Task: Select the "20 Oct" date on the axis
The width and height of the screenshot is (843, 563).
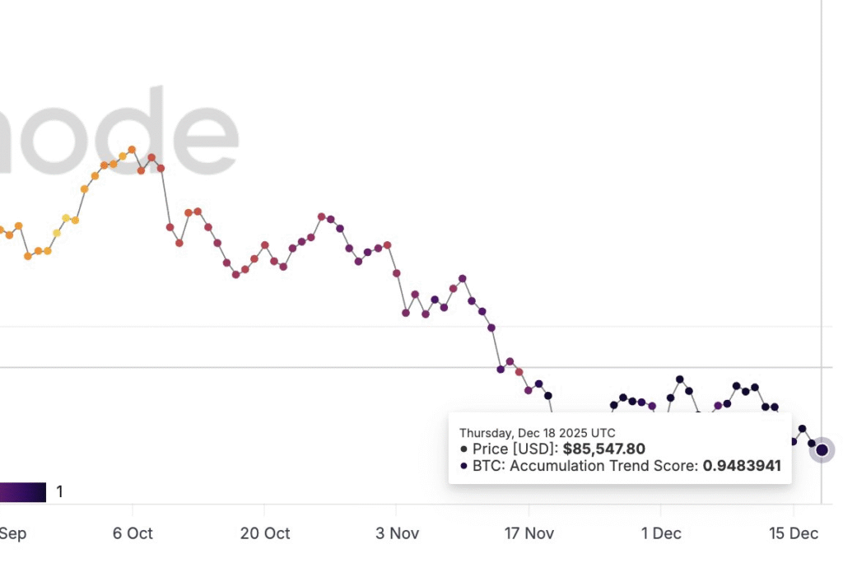Action: click(265, 533)
